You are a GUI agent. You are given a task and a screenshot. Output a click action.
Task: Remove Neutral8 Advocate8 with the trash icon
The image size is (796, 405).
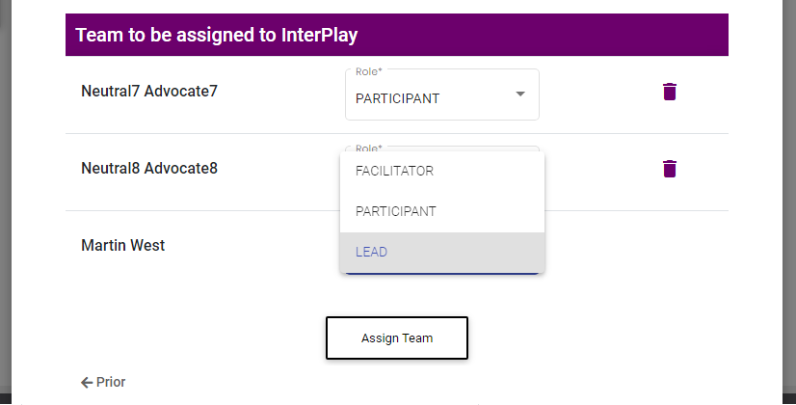[669, 169]
